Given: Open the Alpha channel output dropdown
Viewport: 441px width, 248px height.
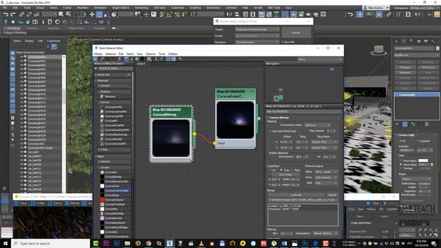Looking at the screenshot, I should click(x=326, y=172).
